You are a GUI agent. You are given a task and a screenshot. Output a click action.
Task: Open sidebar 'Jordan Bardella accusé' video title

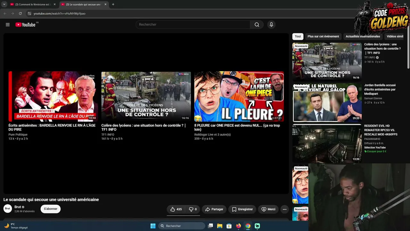[x=380, y=90]
